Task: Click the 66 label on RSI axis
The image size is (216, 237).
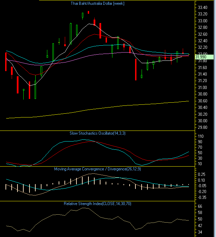Action: click(200, 206)
